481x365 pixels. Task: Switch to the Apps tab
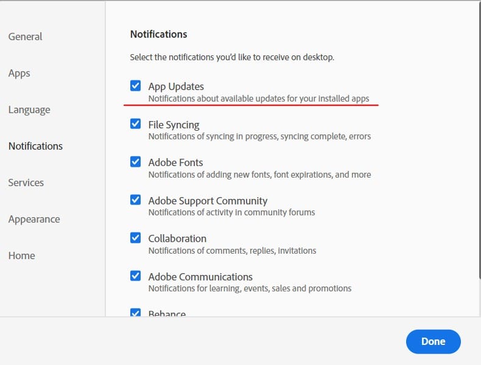coord(19,73)
